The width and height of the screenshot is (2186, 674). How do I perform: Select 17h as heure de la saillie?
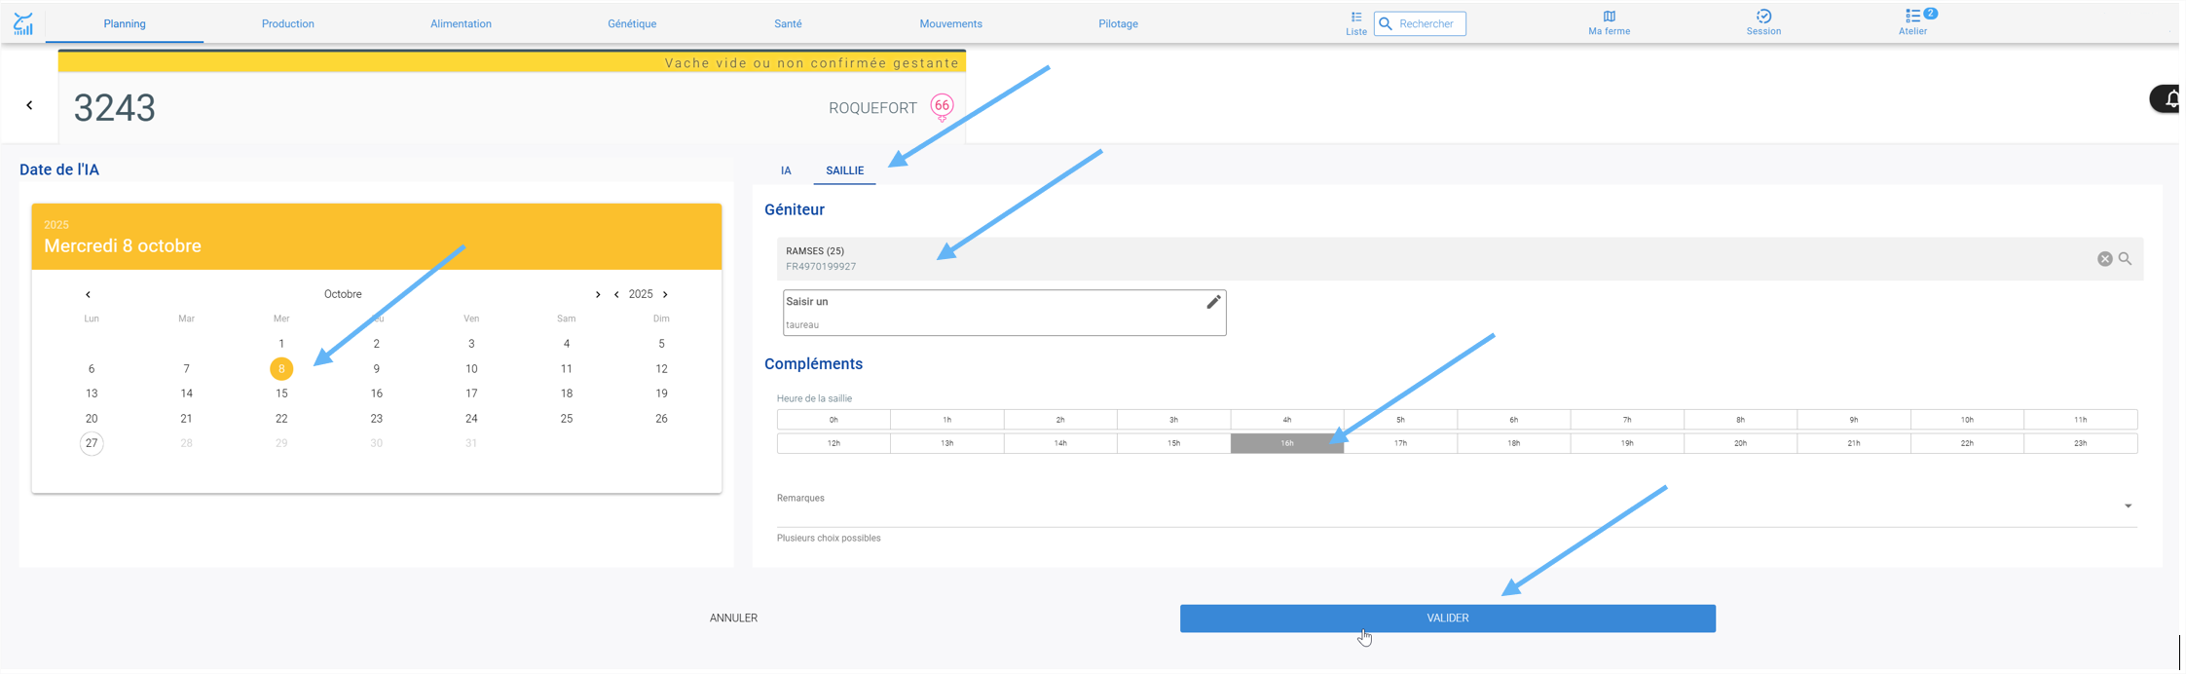click(1399, 443)
